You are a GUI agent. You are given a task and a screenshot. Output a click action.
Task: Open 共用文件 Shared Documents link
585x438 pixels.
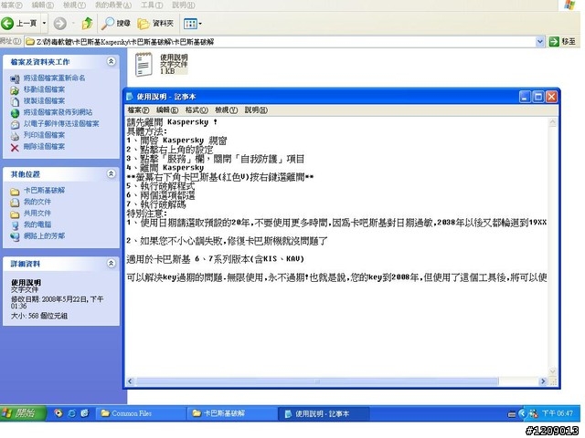click(x=37, y=213)
